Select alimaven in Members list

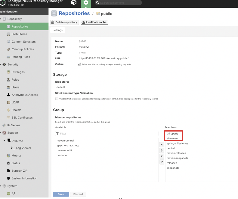[x=172, y=138]
